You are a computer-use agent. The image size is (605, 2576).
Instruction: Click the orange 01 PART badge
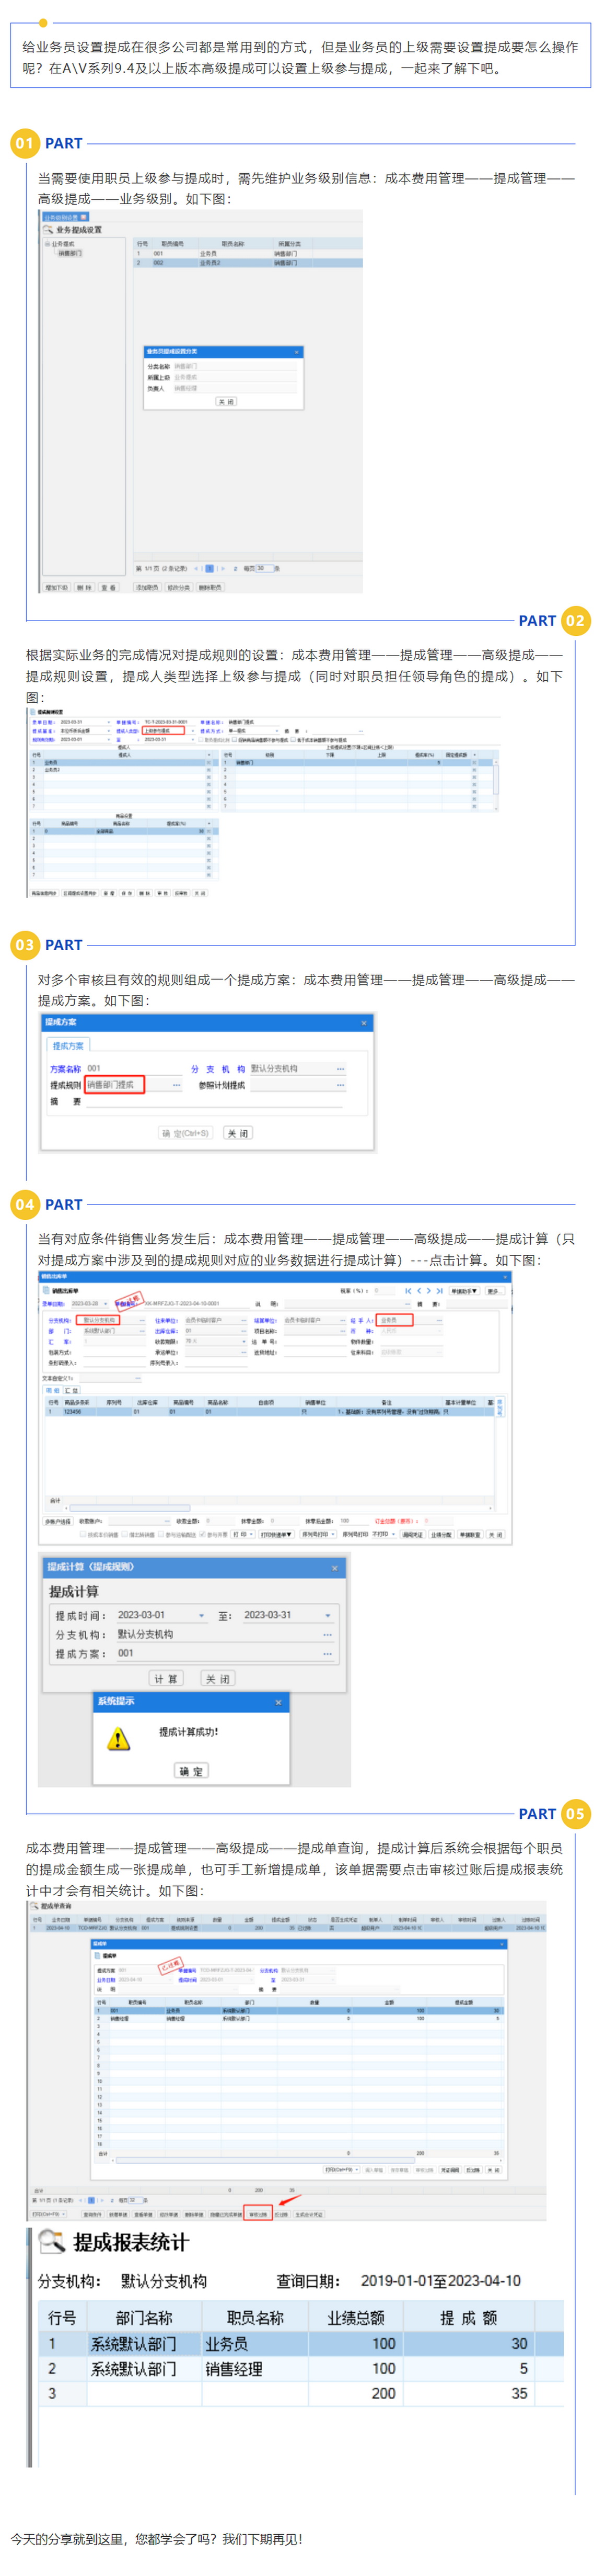coord(24,143)
